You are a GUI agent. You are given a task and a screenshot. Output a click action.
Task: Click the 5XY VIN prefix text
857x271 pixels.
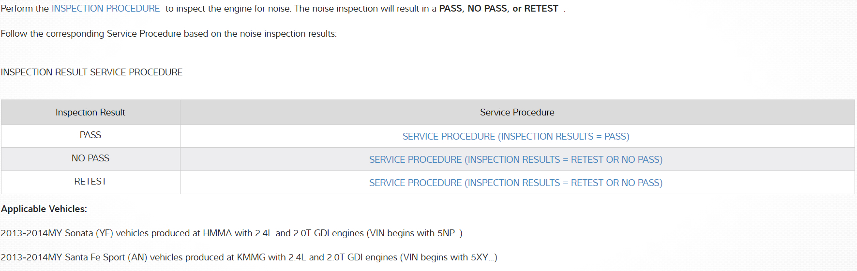480,257
